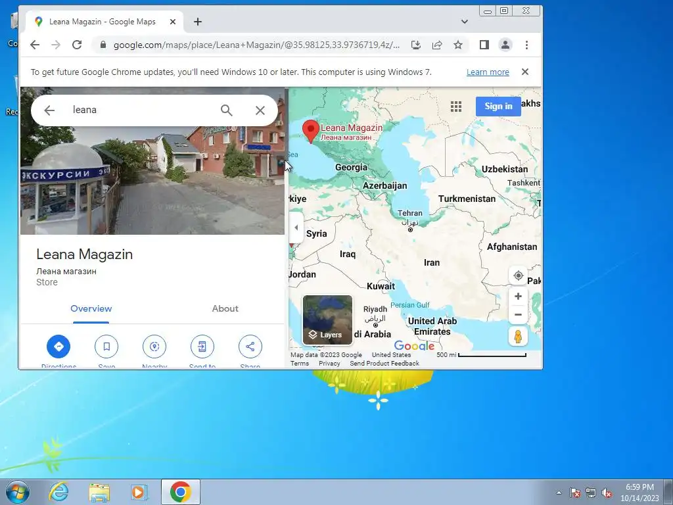The width and height of the screenshot is (673, 505).
Task: Clear the 'leana' search with X
Action: point(260,110)
